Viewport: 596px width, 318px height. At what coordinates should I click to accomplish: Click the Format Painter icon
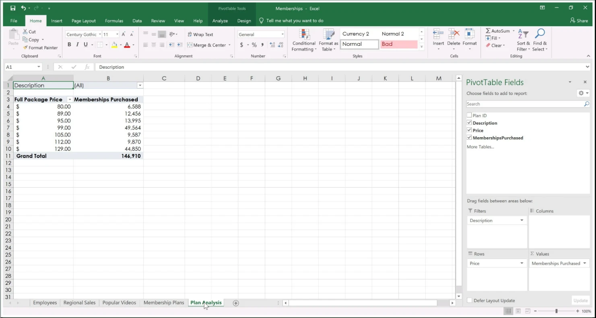(x=25, y=47)
